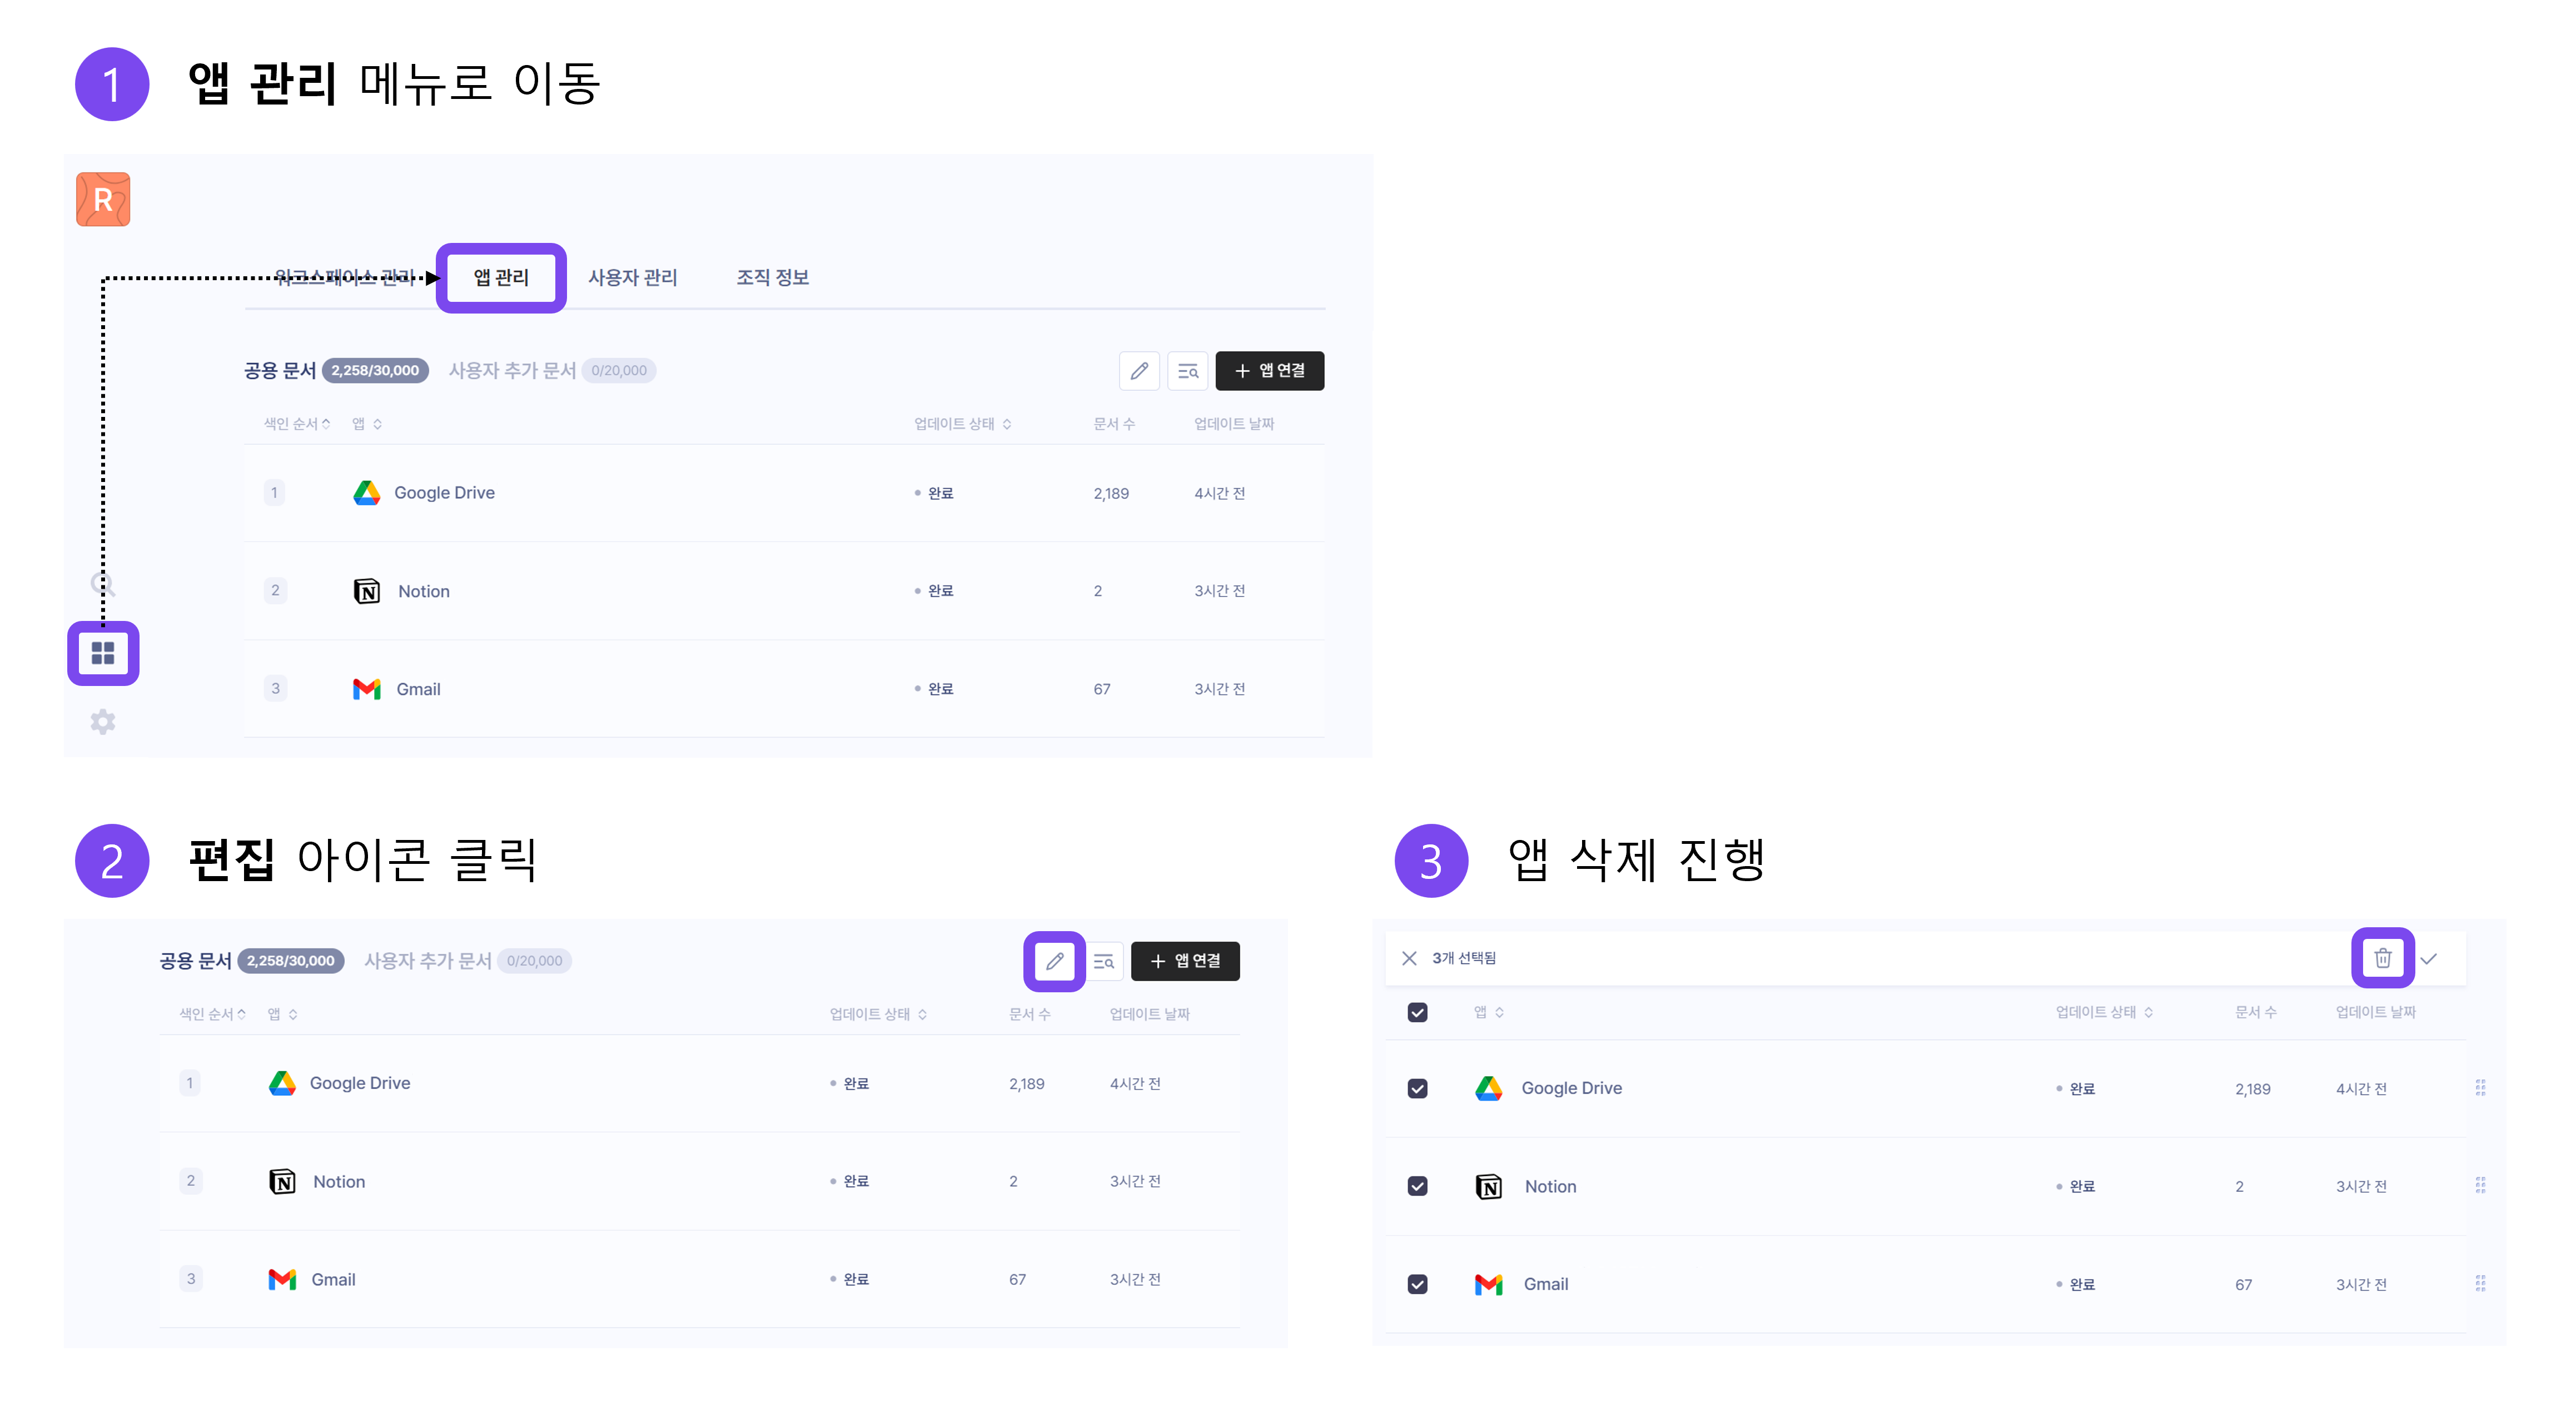
Task: Open the settings gear in sidebar
Action: pos(103,722)
